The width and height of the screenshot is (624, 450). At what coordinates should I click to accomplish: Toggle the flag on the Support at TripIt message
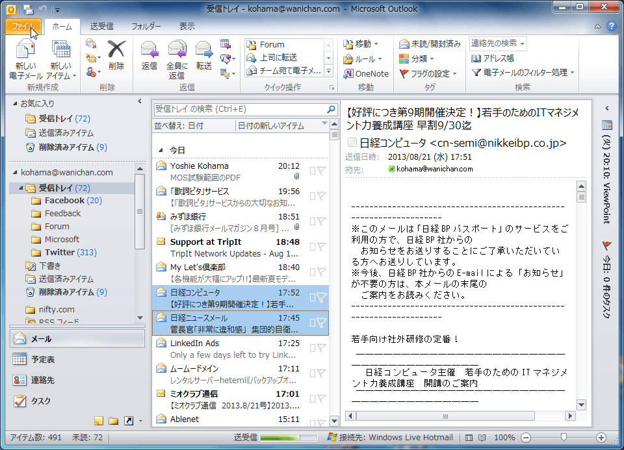(322, 247)
